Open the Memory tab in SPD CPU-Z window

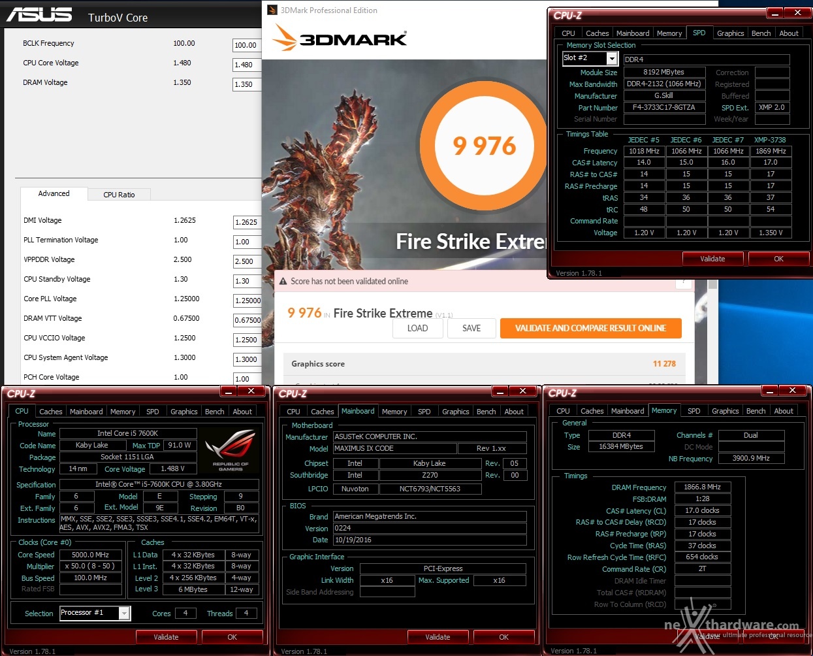coord(669,33)
